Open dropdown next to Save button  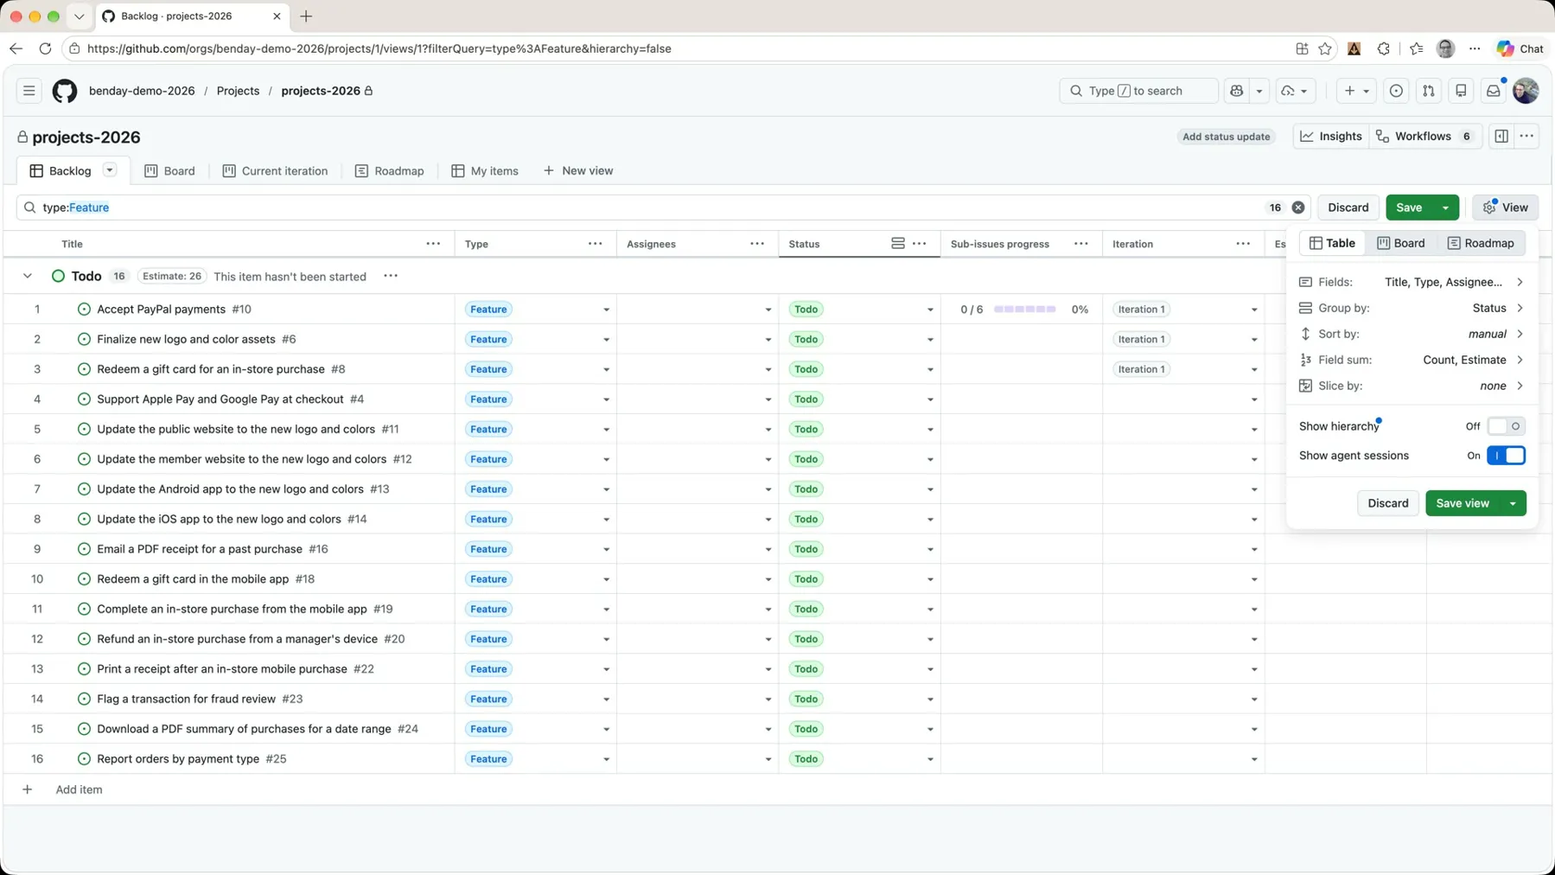coord(1445,208)
